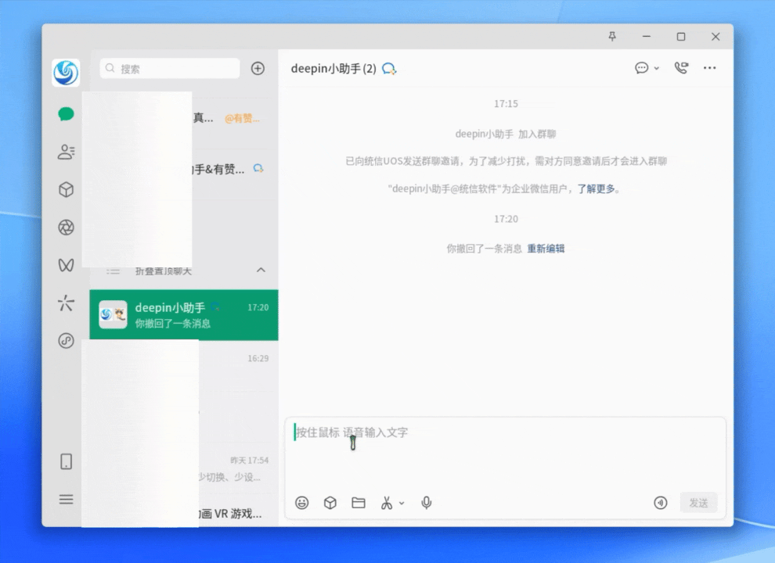Viewport: 775px width, 563px height.
Task: Select the chat timestamped 16:29
Action: tap(184, 365)
